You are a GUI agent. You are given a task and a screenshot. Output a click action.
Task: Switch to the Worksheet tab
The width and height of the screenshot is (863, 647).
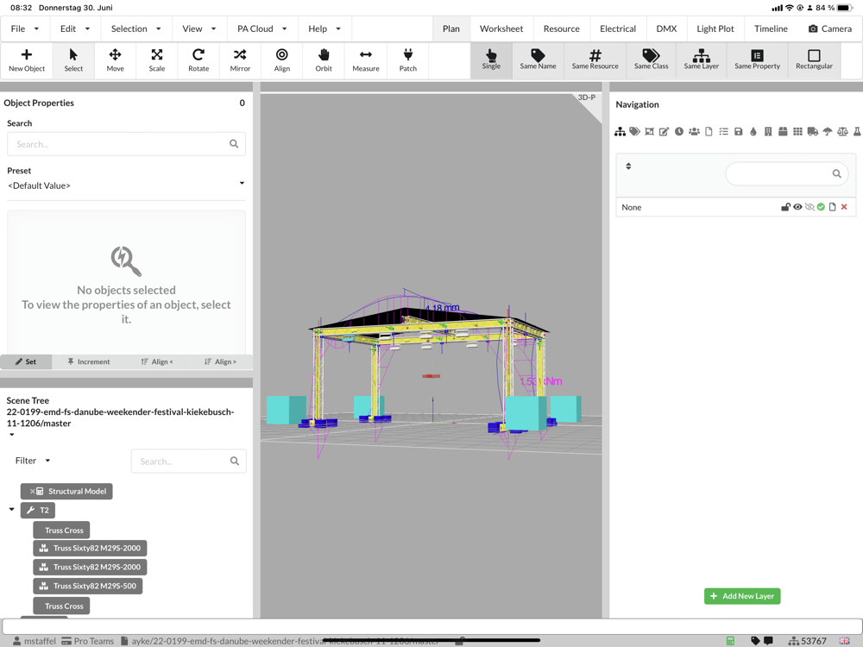(x=501, y=28)
